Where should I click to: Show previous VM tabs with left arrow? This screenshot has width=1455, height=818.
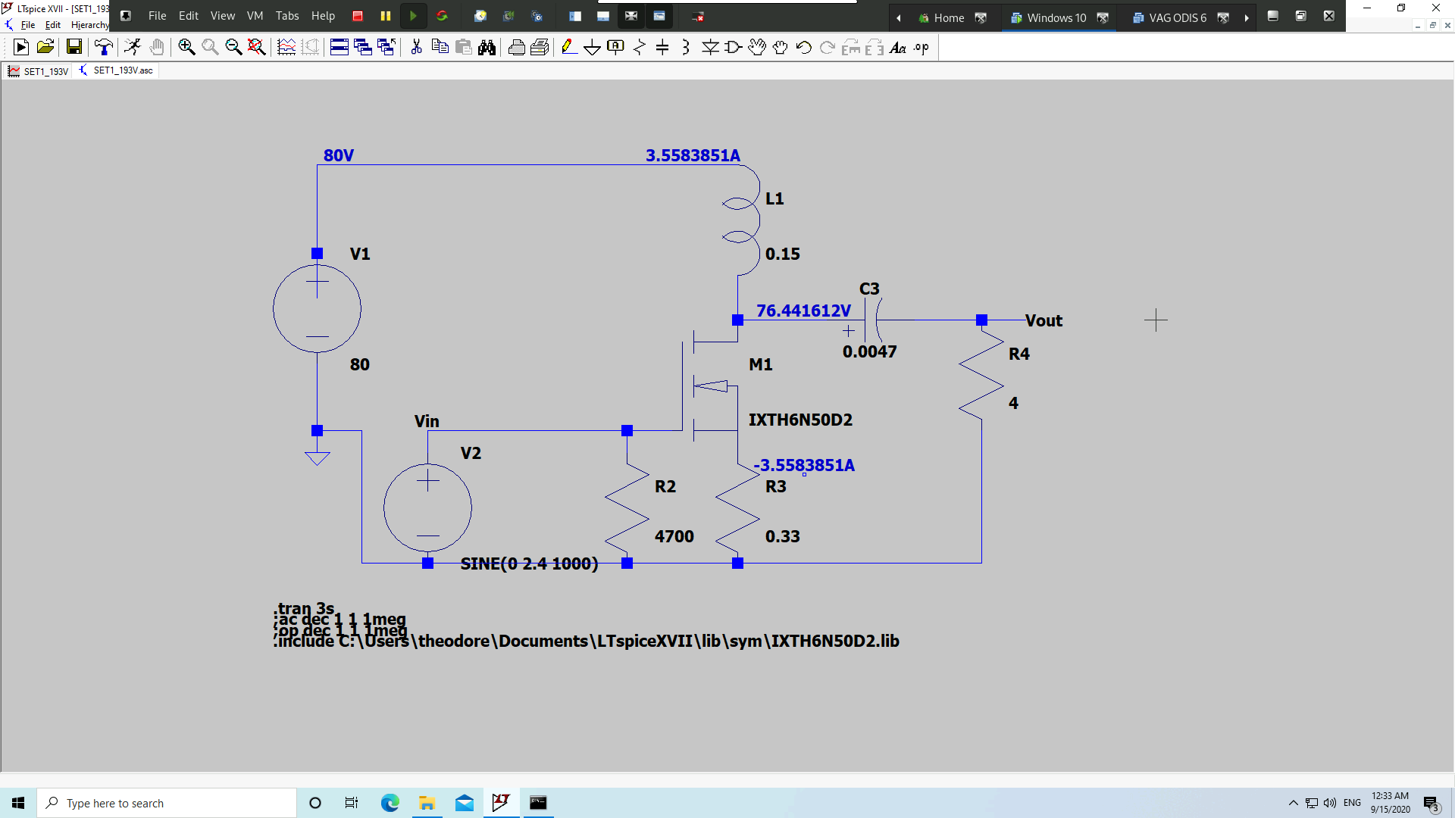coord(899,17)
